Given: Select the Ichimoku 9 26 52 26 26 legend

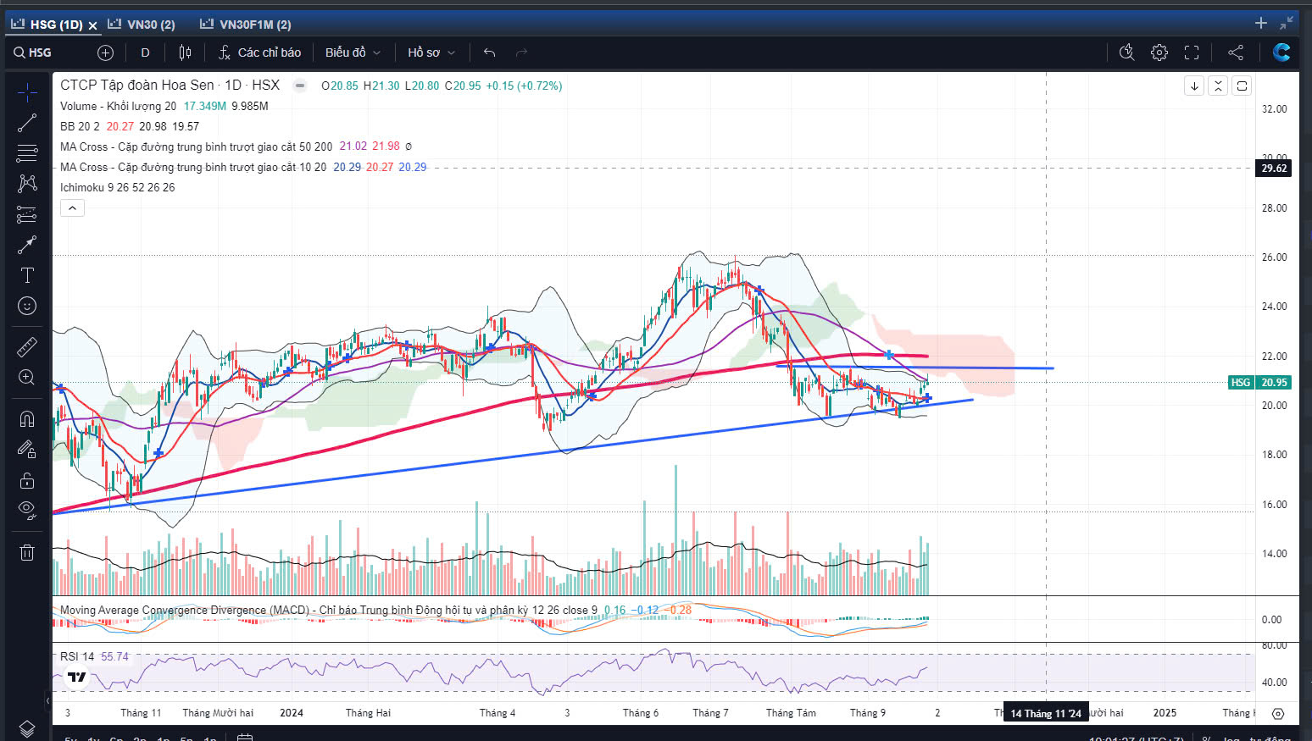Looking at the screenshot, I should 118,187.
